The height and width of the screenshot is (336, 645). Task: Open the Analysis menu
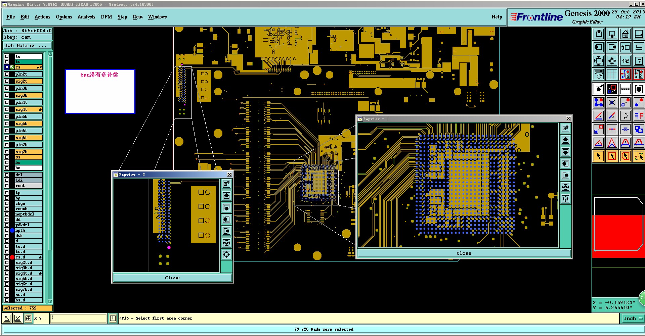(x=86, y=17)
